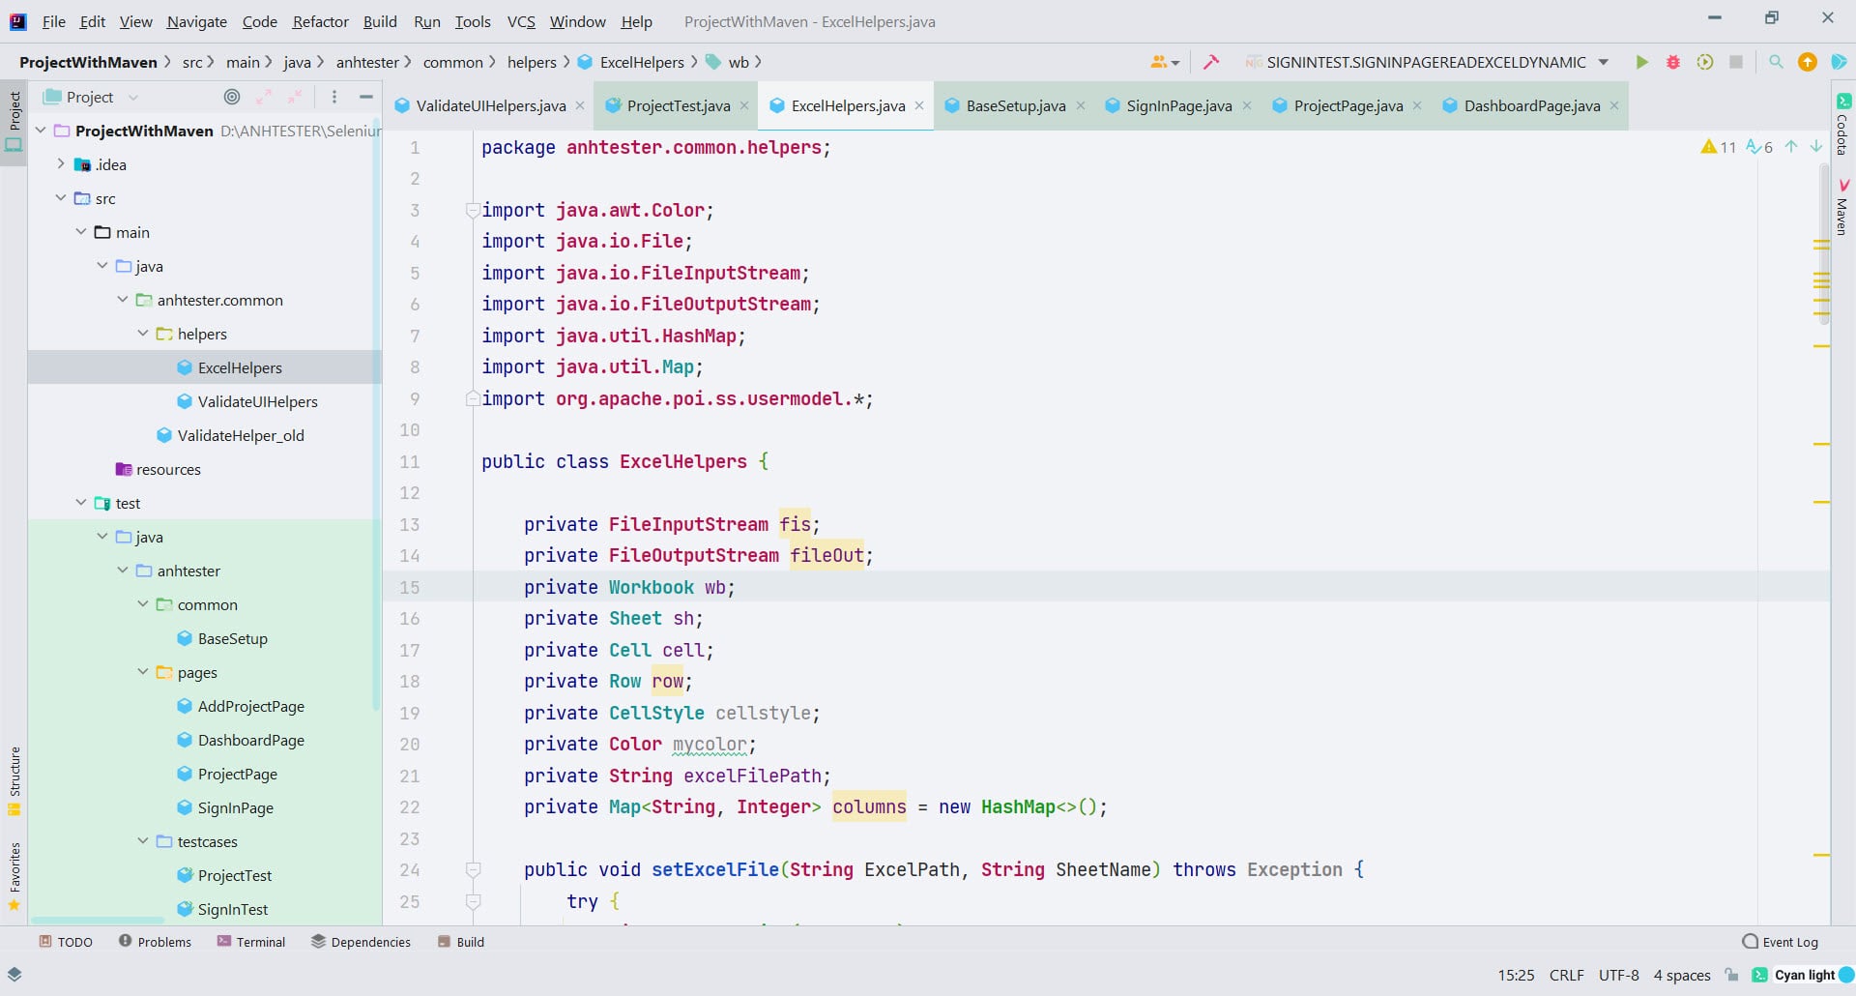Fold setExcelFile method at line 24
This screenshot has height=996, width=1856.
(x=473, y=869)
